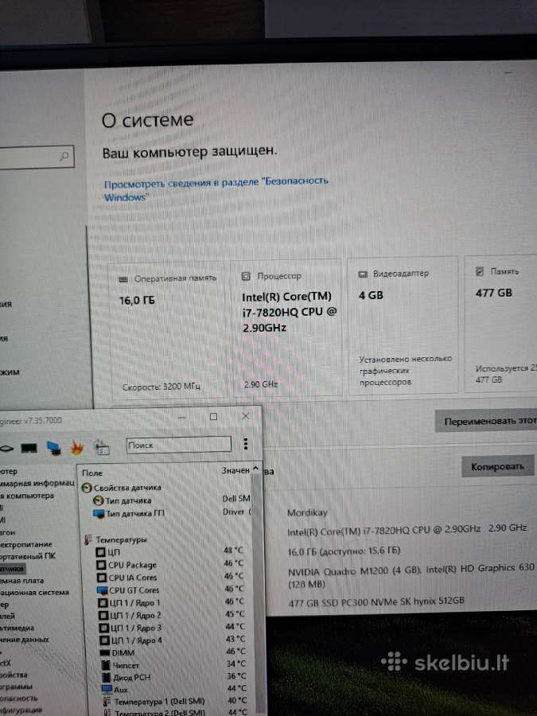Viewport: 537px width, 716px height.
Task: Click the thermometer icon next to Температуры
Action: point(88,539)
